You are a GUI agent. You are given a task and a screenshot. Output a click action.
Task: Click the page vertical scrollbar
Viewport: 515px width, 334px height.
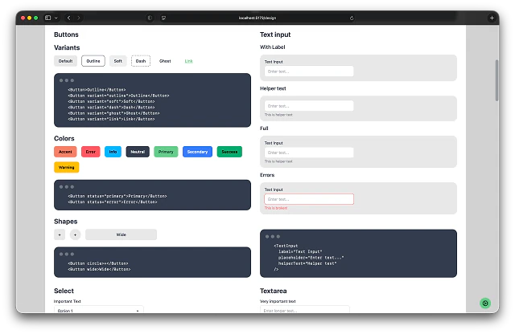pyautogui.click(x=497, y=80)
